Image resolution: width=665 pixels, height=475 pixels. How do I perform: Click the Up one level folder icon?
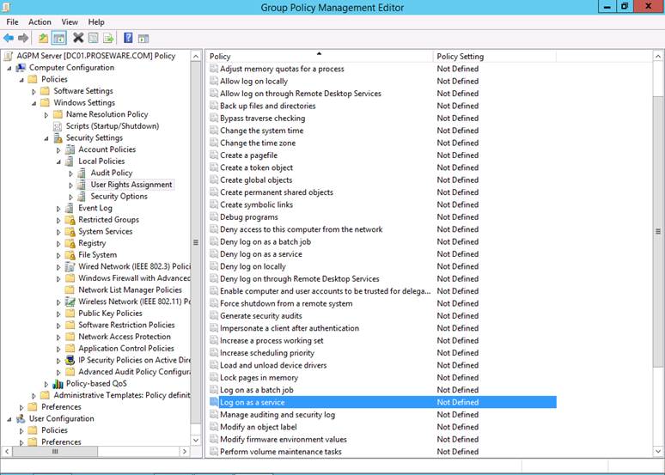pos(41,38)
